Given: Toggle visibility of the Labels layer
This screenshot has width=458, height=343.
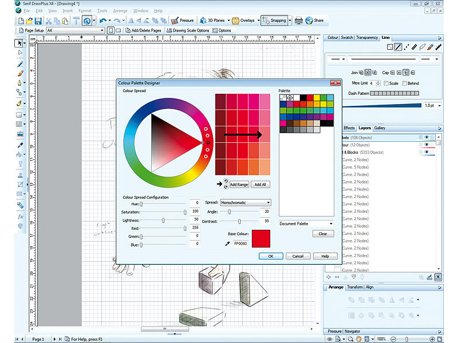Looking at the screenshot, I should 427,137.
